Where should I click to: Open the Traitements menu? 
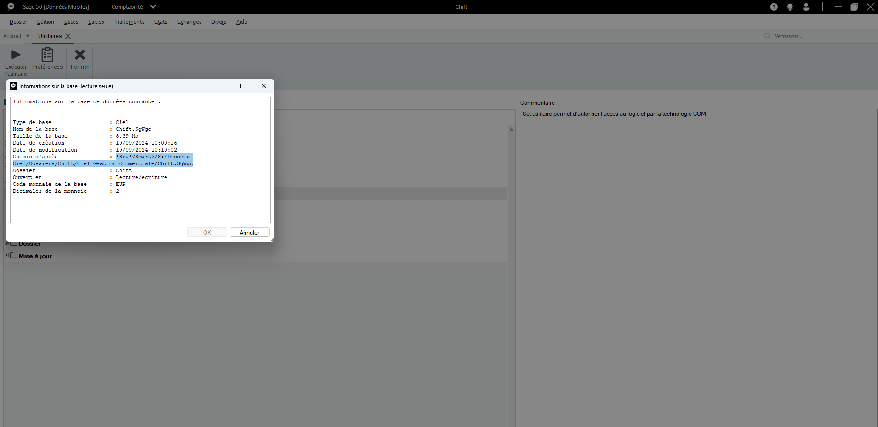tap(129, 22)
